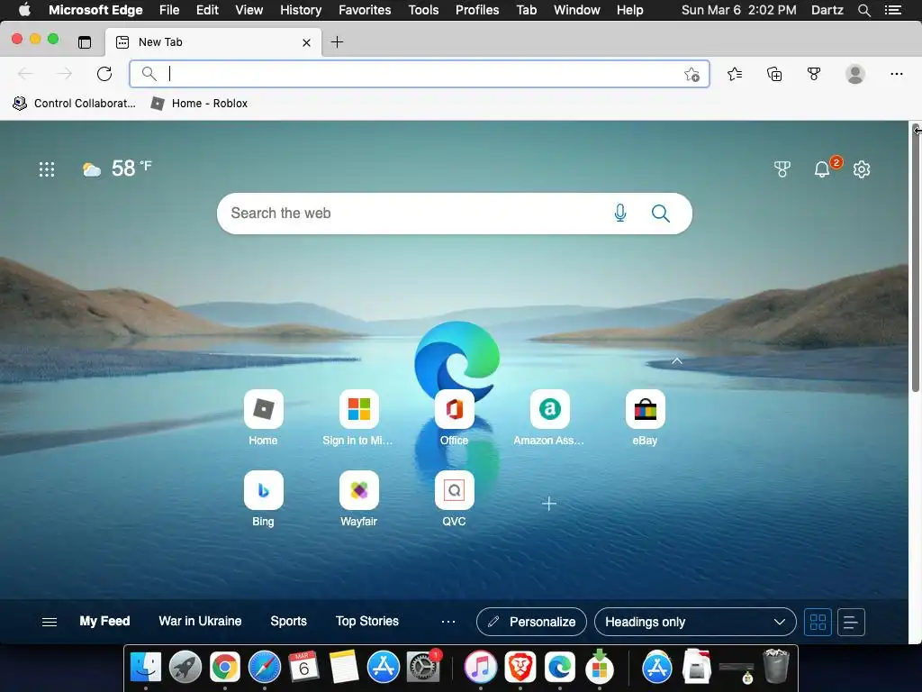Open the Favorites star-list icon
This screenshot has height=692, width=922.
click(x=735, y=74)
